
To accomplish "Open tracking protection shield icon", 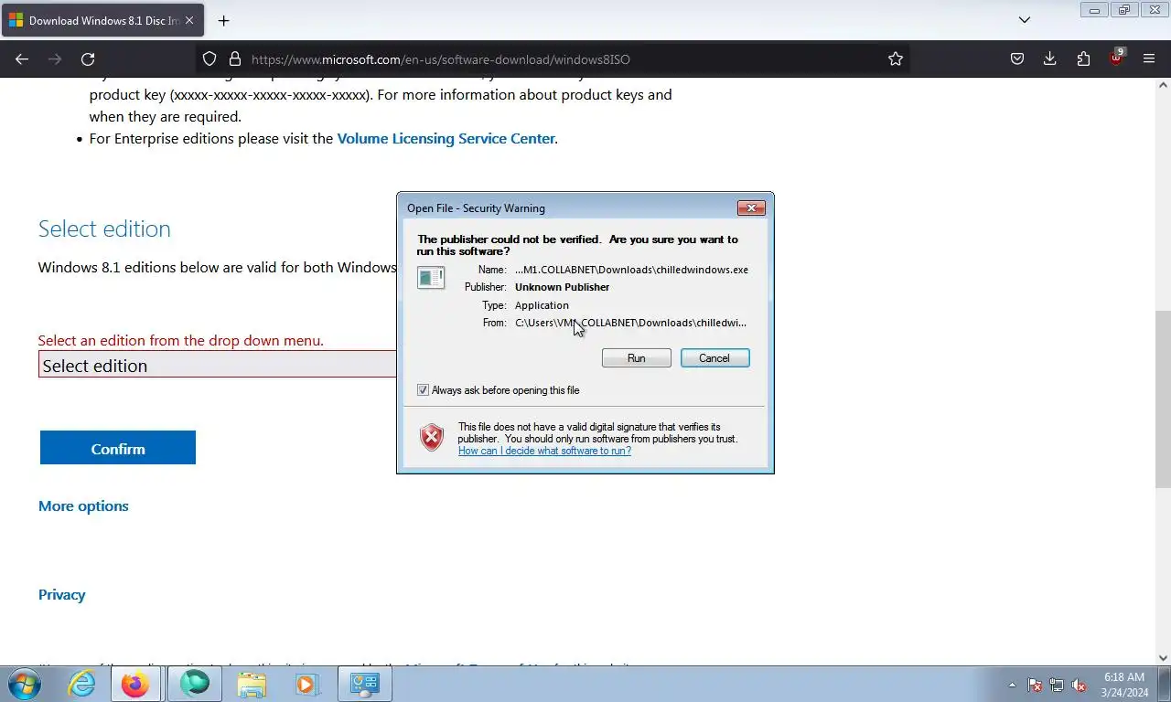I will click(209, 58).
